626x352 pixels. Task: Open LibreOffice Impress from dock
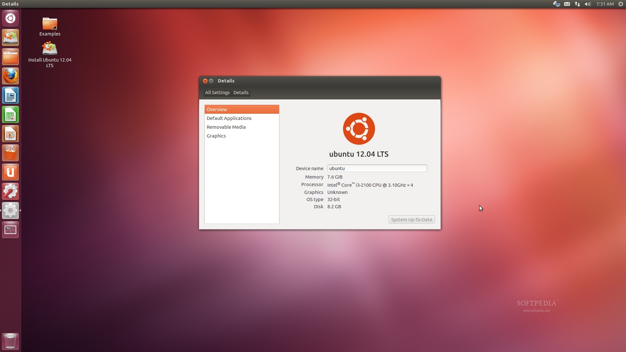click(x=10, y=134)
